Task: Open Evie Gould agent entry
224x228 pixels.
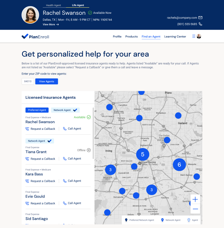Action: tap(35, 196)
